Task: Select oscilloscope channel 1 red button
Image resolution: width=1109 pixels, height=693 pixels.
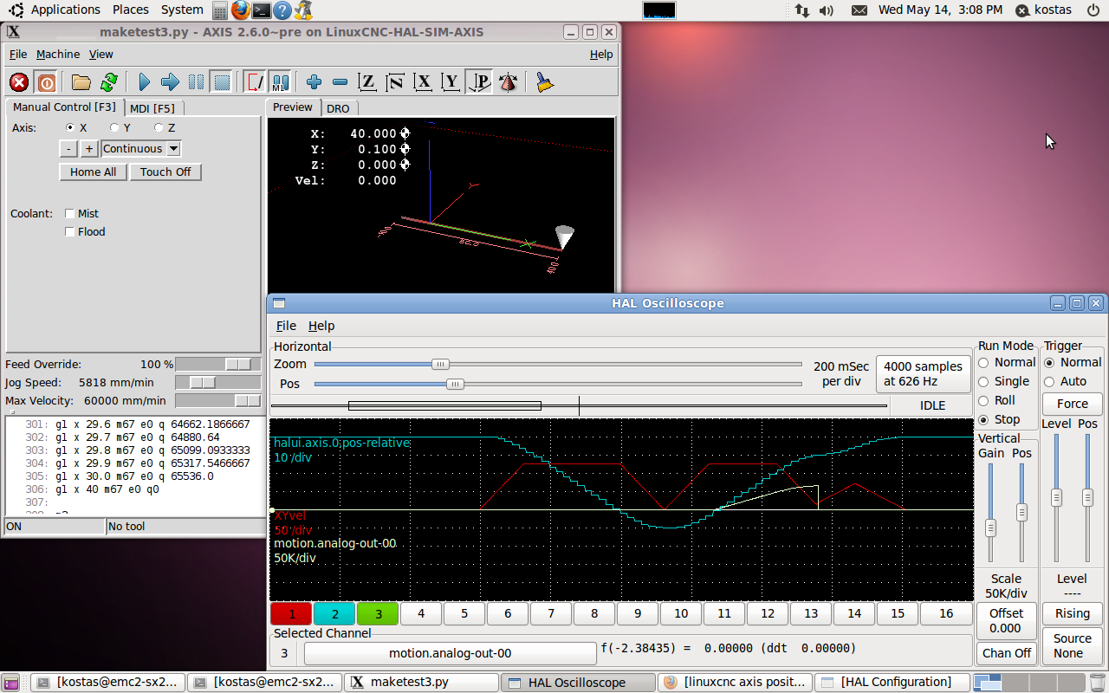Action: [292, 614]
